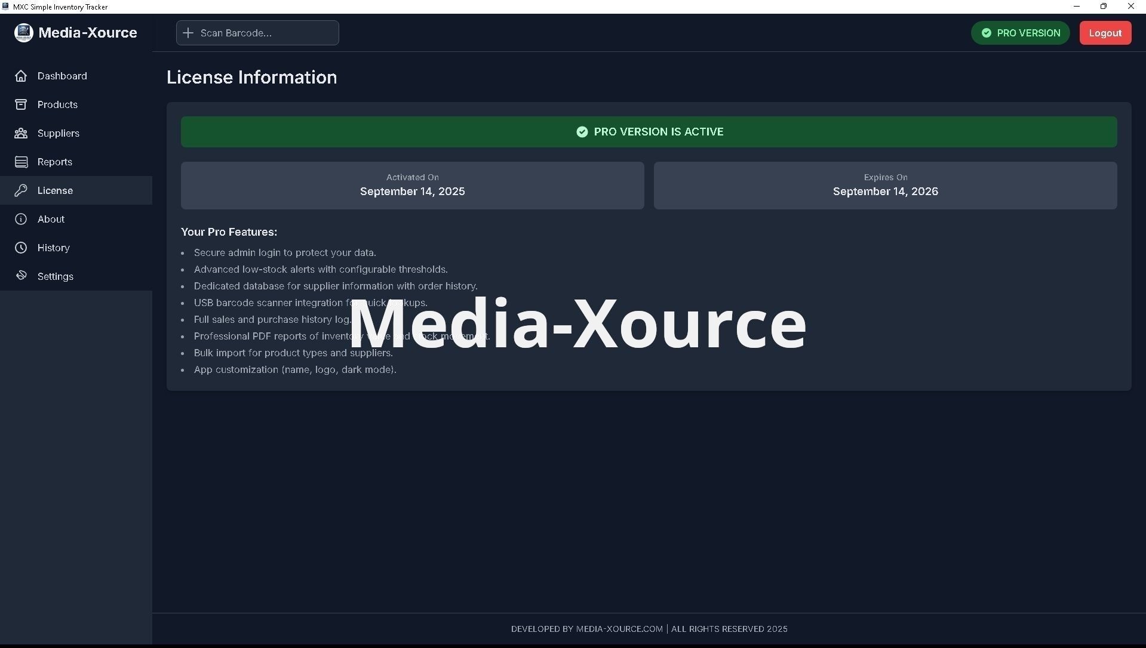Click the PRO VERSION IS ACTIVE banner
The width and height of the screenshot is (1146, 648).
pos(649,132)
